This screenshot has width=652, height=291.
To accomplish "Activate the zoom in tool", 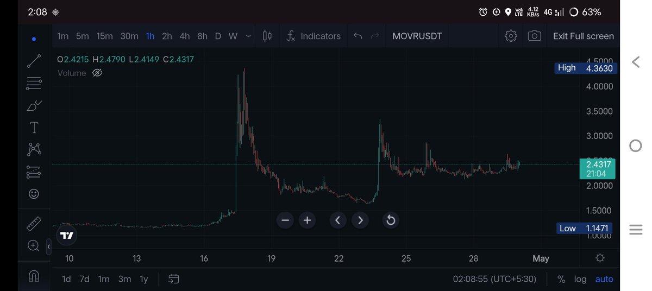I will [34, 246].
